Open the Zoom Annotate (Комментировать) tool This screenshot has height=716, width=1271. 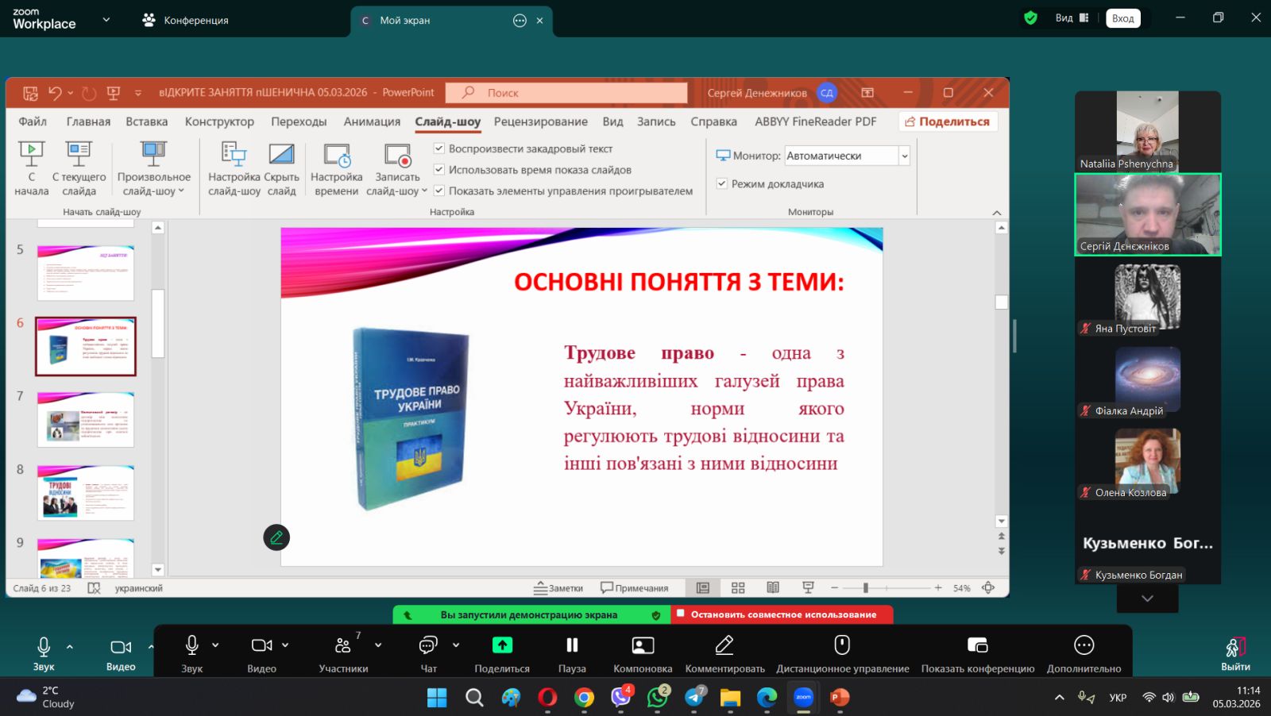pyautogui.click(x=724, y=645)
